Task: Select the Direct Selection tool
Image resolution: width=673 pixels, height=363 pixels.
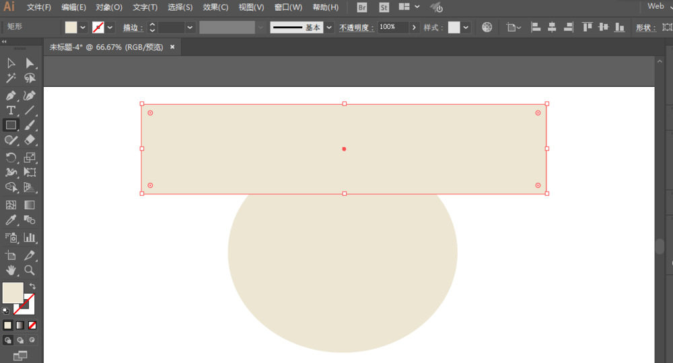Action: [x=30, y=63]
